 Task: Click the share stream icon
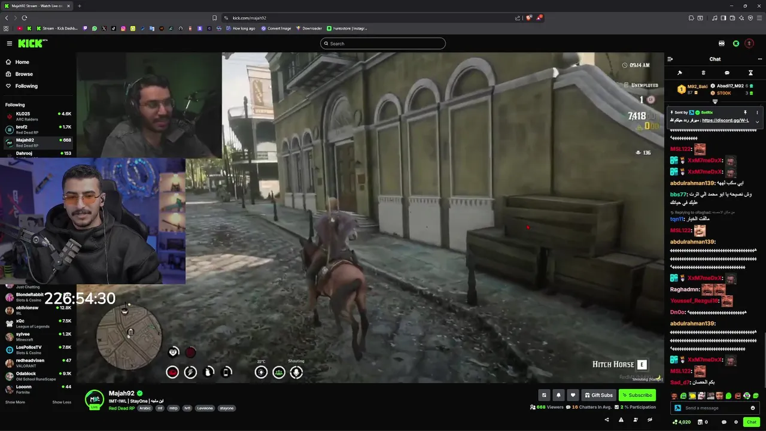pyautogui.click(x=607, y=420)
